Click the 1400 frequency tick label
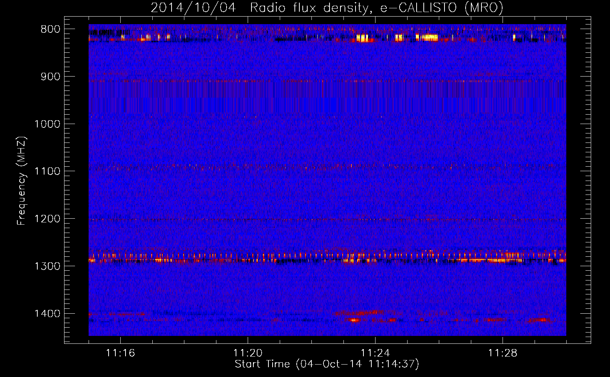 coord(47,314)
